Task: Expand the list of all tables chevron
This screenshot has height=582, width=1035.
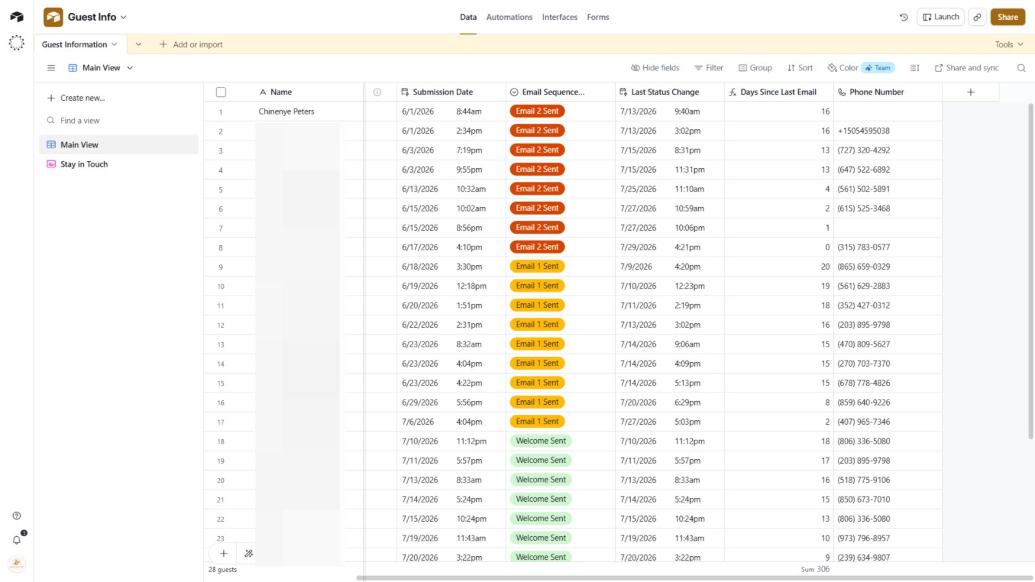Action: point(138,45)
